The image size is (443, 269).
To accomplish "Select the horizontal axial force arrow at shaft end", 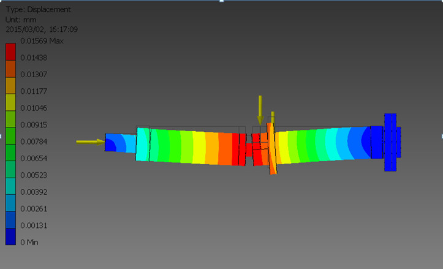I will point(91,142).
